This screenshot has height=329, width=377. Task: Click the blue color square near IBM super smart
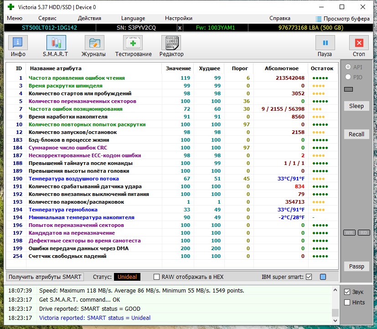323,277
